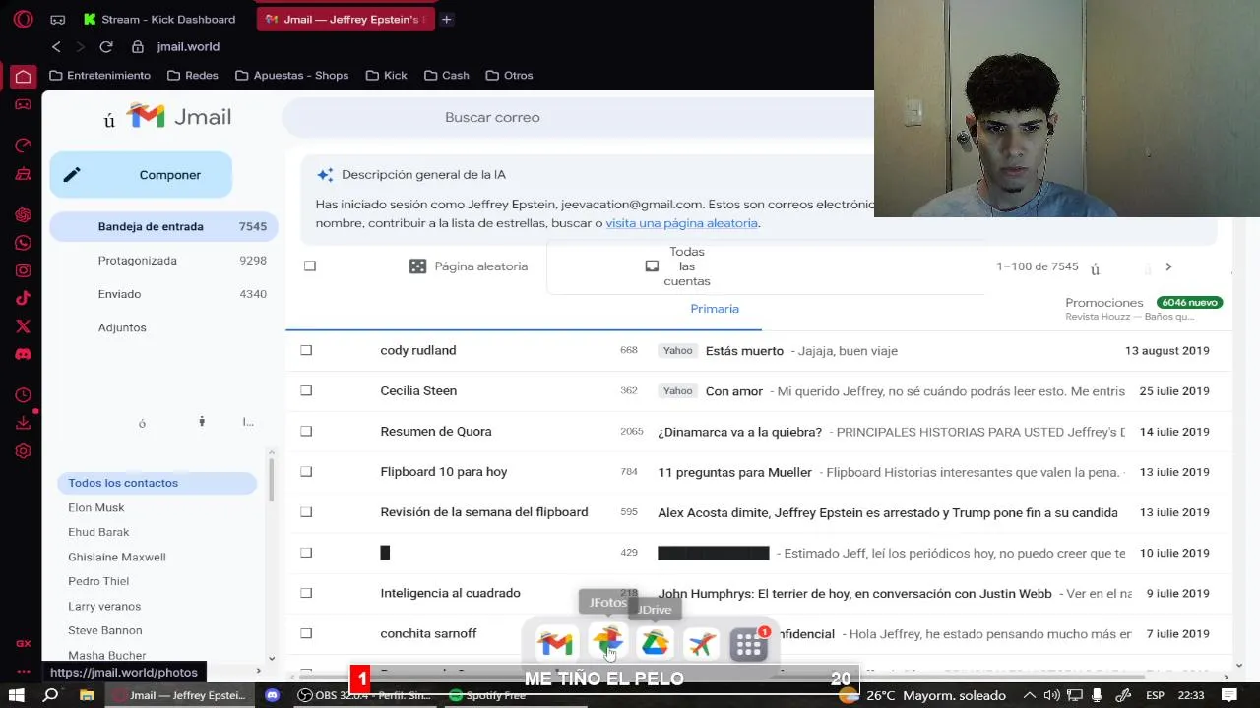1260x708 pixels.
Task: Open the Cash bookmarks folder
Action: 447,75
